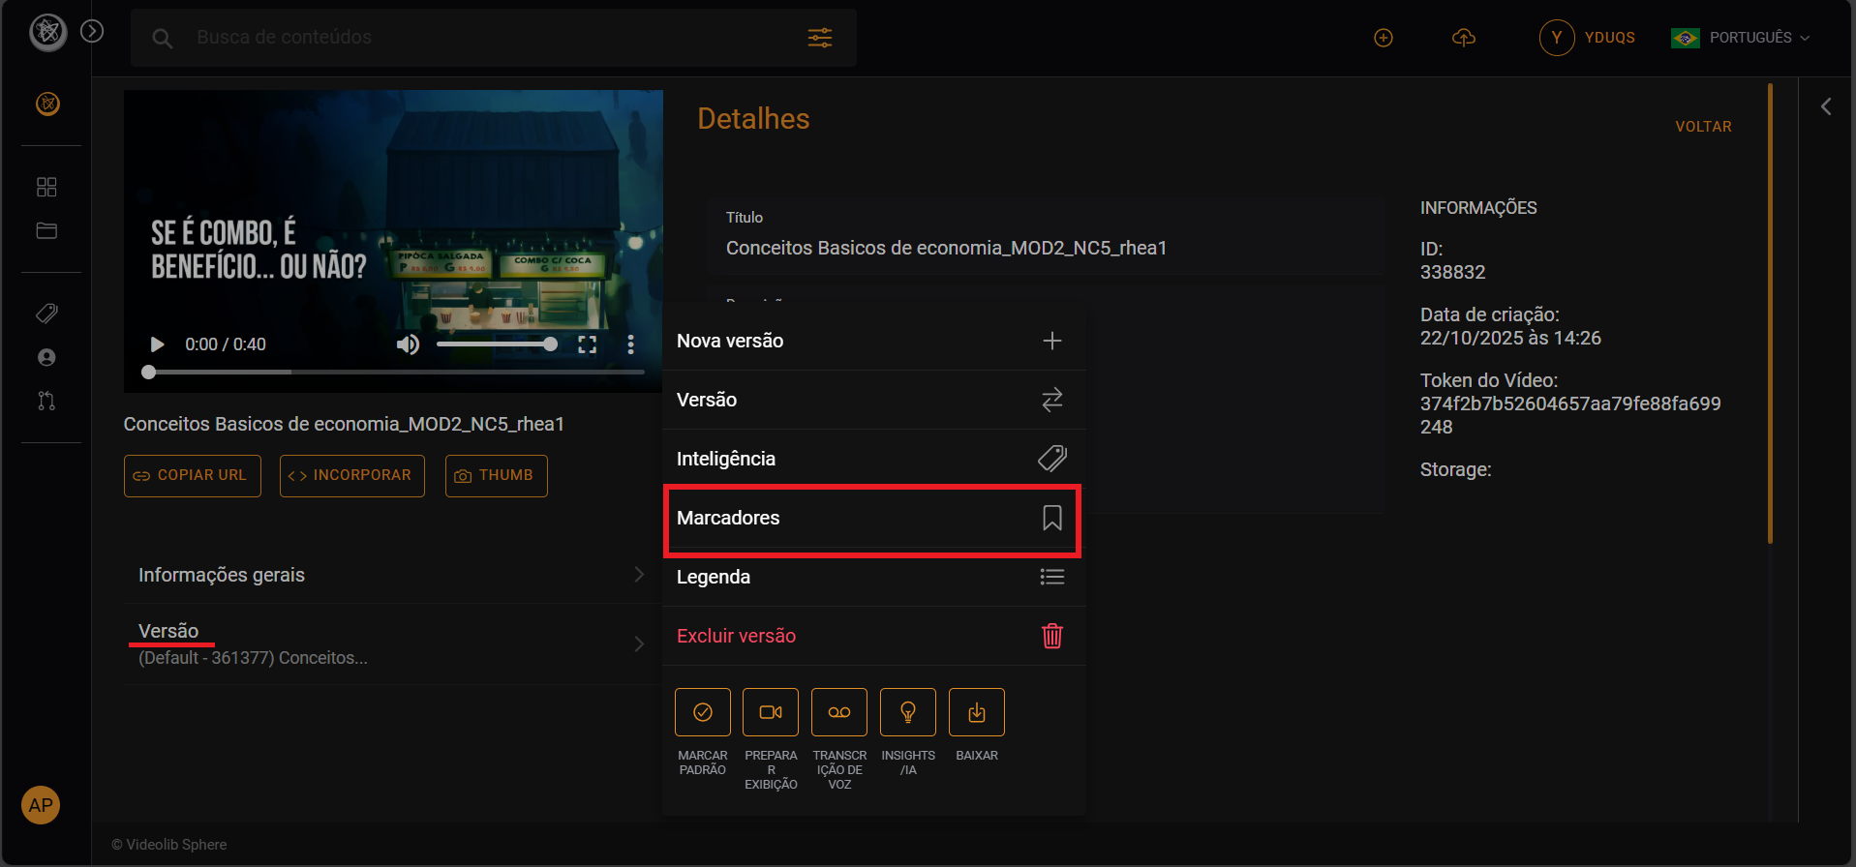Open the folder icon in sidebar
Screen dimensions: 1856x867
(x=46, y=230)
